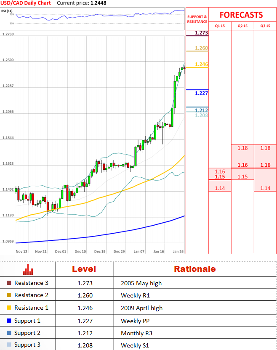
Task: Click the bold 1.16 in Q2 15 column
Action: point(242,165)
